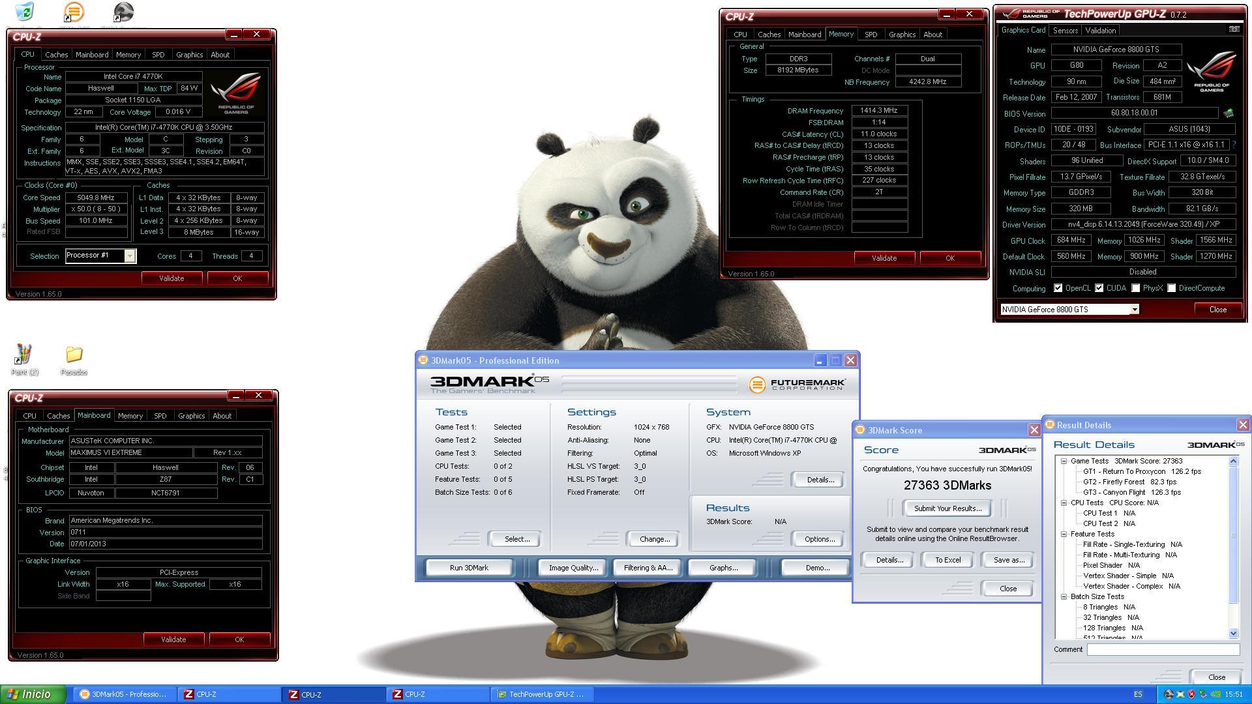Collapse the Game Tests tree node

1064,461
